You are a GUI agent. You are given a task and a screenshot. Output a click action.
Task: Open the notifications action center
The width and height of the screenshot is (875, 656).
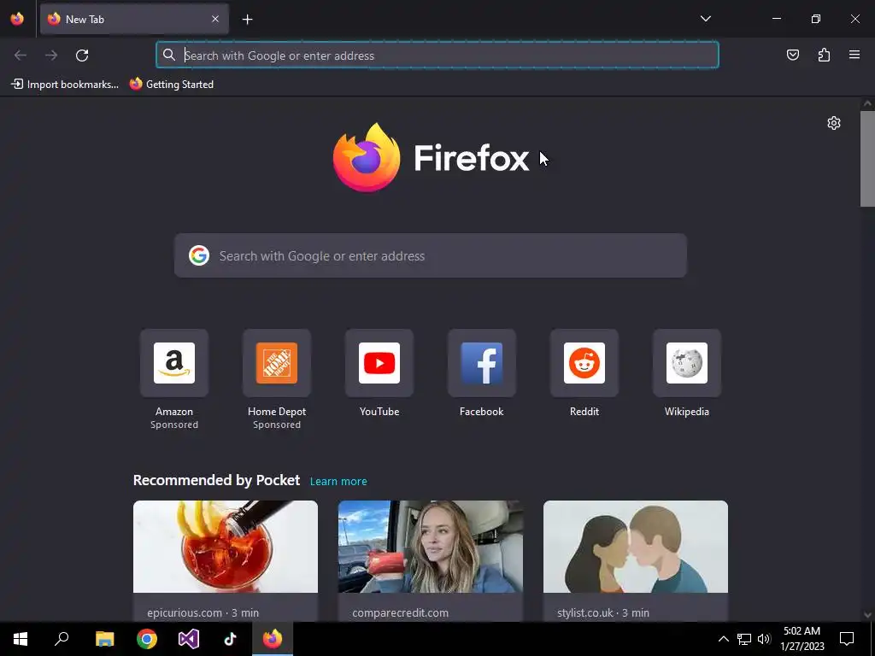click(x=847, y=639)
